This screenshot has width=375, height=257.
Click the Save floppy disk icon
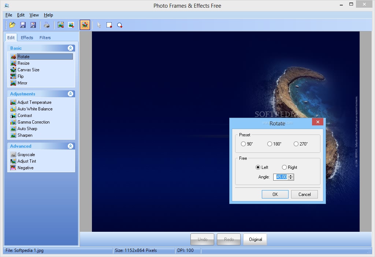23,25
